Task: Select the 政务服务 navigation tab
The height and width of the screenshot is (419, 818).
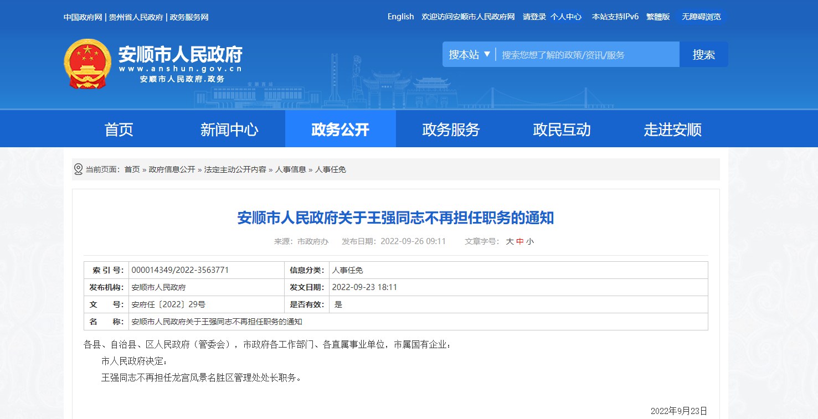Action: point(451,130)
